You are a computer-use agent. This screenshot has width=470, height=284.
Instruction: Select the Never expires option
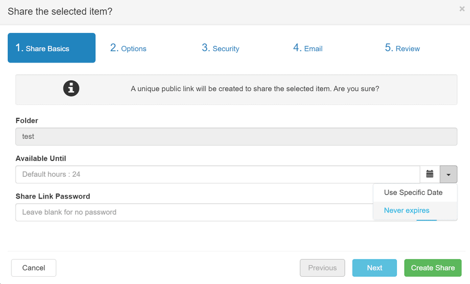(x=407, y=211)
